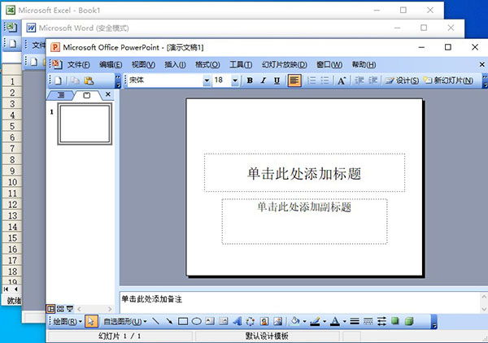The image size is (488, 343).
Task: Switch to the Slides tab in side pane
Action: 87,95
